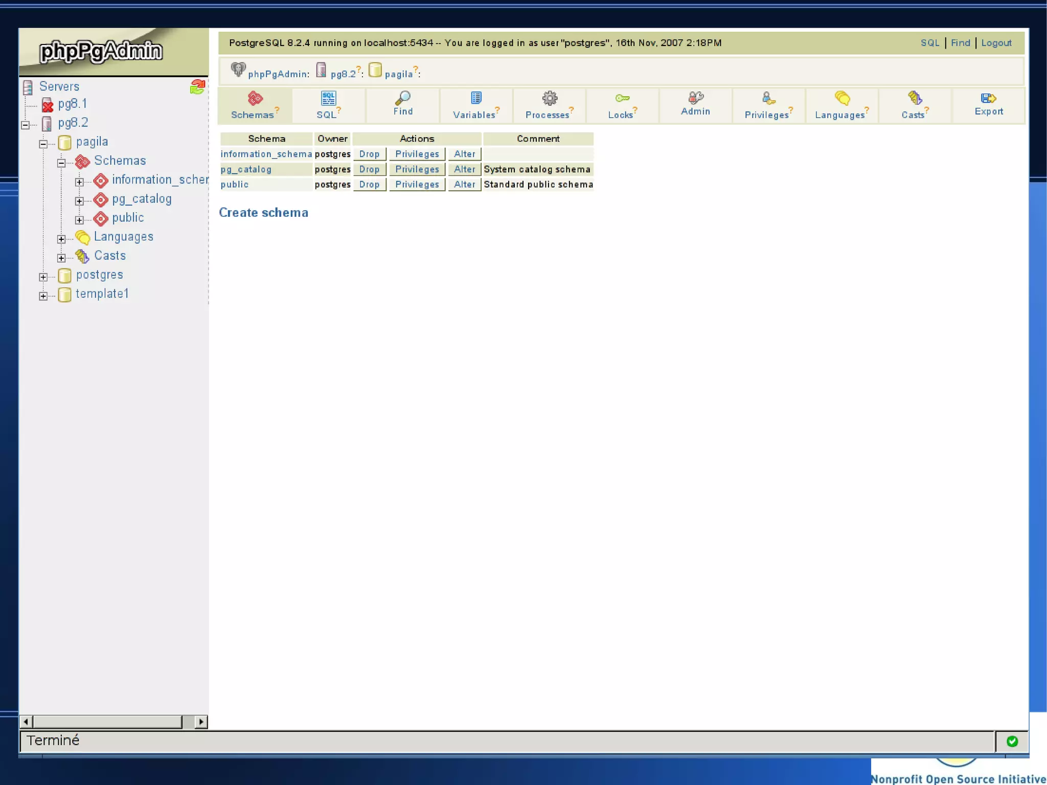
Task: Click the tree refresh icon beside Servers
Action: point(197,86)
